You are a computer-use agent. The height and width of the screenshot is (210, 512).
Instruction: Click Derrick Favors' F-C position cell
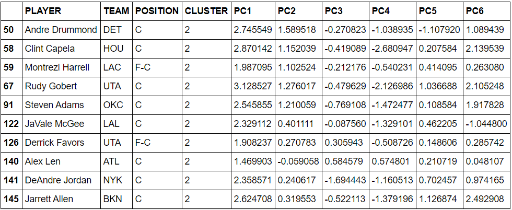coord(157,143)
